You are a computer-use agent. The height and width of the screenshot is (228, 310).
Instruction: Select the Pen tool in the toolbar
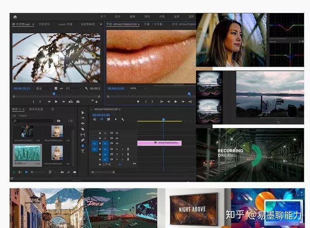[83, 140]
